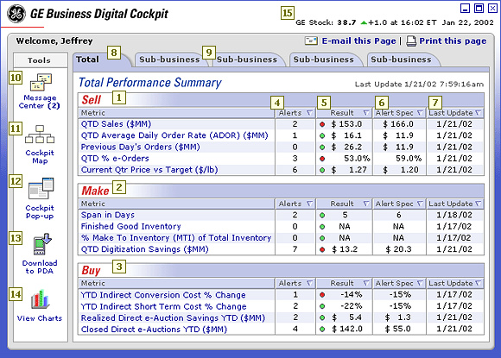Screen dimensions: 501x358
Task: Click the $ 142.0 result value
Action: point(346,329)
